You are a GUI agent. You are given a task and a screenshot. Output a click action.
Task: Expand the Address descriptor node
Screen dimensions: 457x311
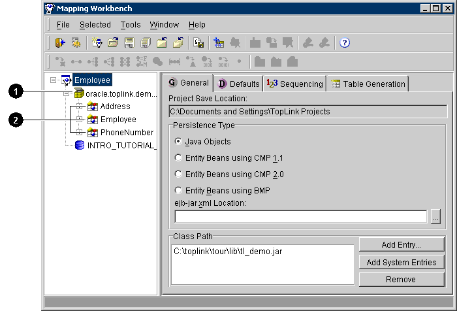pos(79,106)
